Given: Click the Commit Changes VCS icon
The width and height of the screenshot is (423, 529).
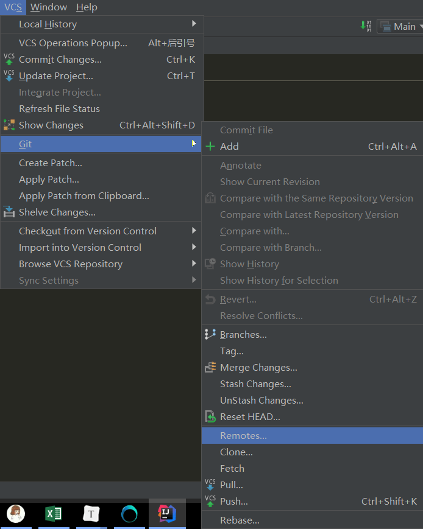Looking at the screenshot, I should point(9,60).
